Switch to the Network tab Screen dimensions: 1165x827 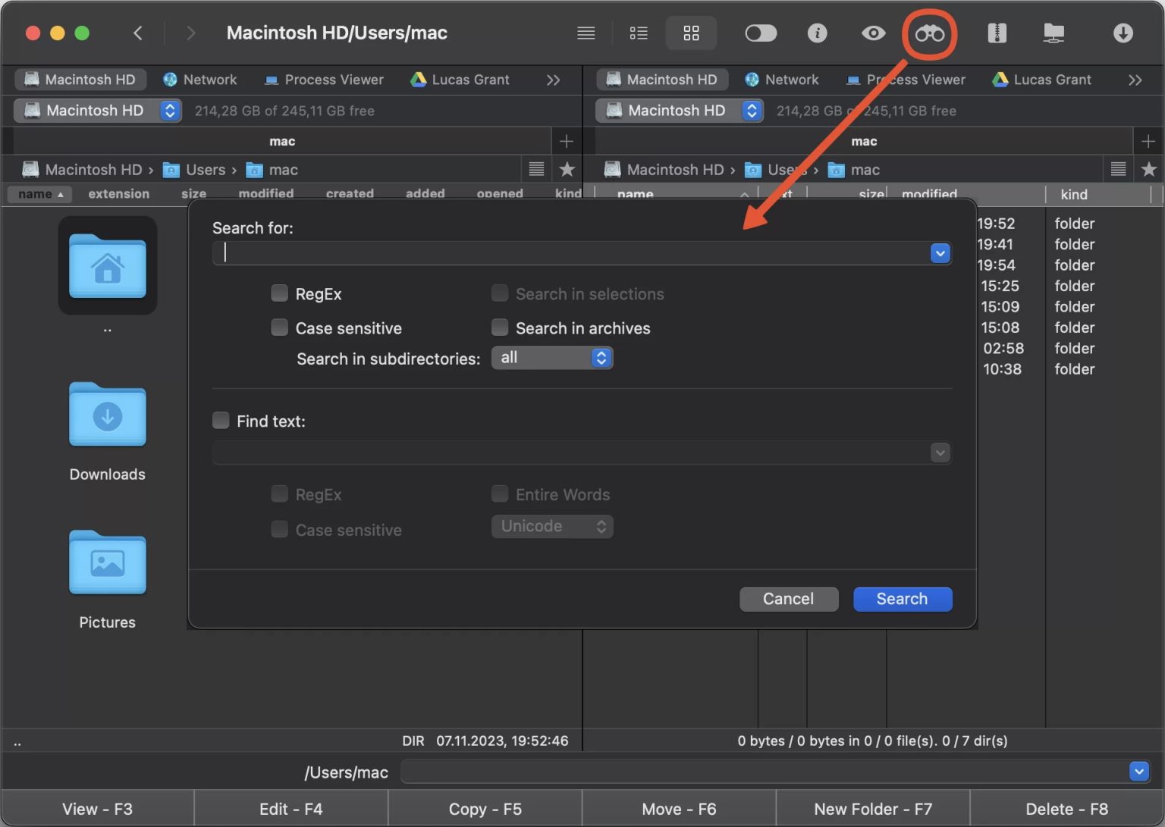[200, 80]
